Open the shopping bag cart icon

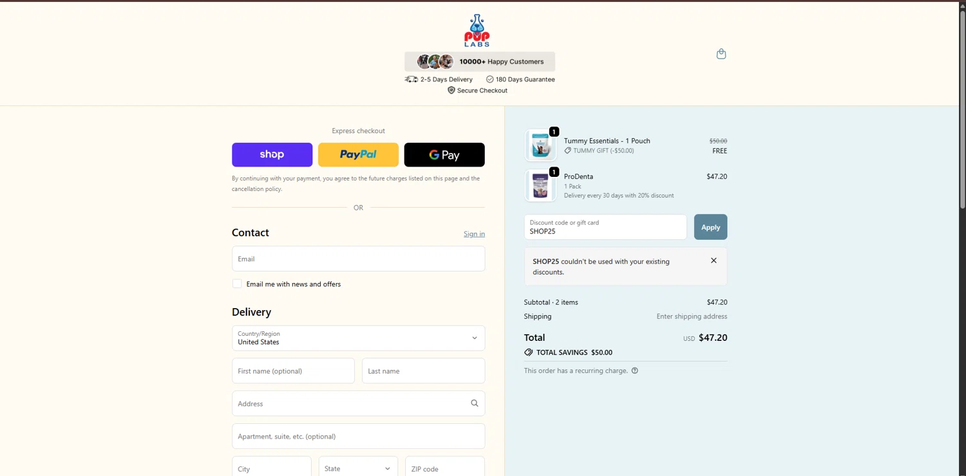click(721, 54)
